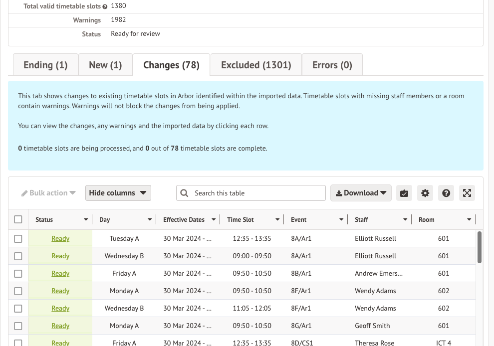Toggle the select-all checkbox in table header
494x346 pixels.
coord(18,219)
